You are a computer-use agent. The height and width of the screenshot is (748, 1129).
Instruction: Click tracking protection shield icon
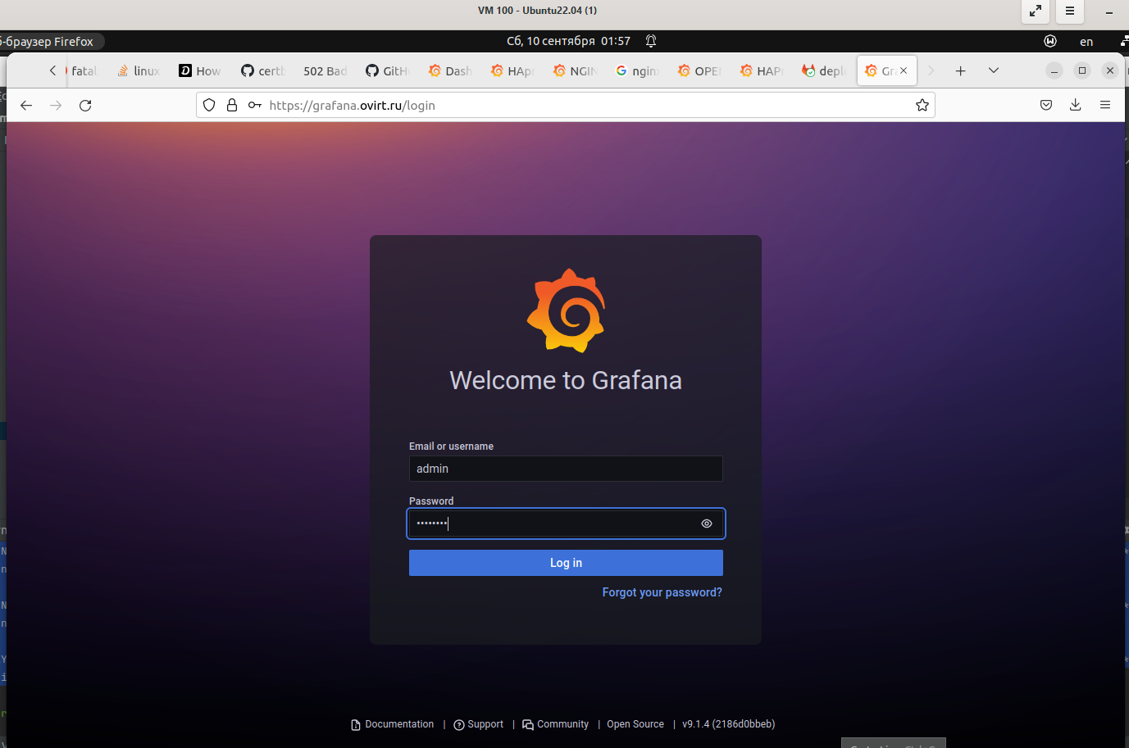(x=209, y=105)
